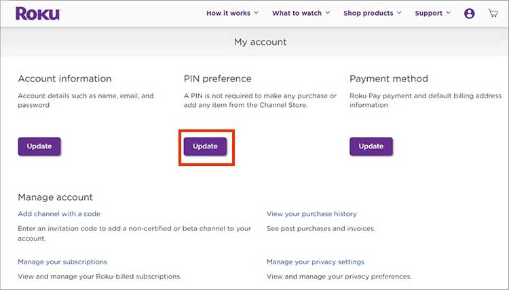Expand the chevron next to What to watch
This screenshot has height=290, width=509.
(328, 13)
